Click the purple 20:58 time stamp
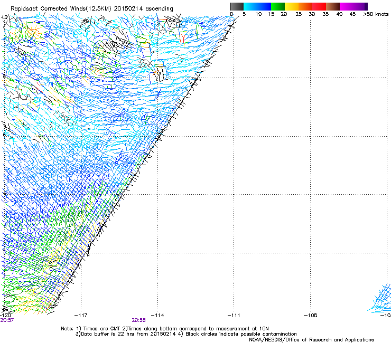Image resolution: width=391 pixels, height=343 pixels. tap(138, 320)
